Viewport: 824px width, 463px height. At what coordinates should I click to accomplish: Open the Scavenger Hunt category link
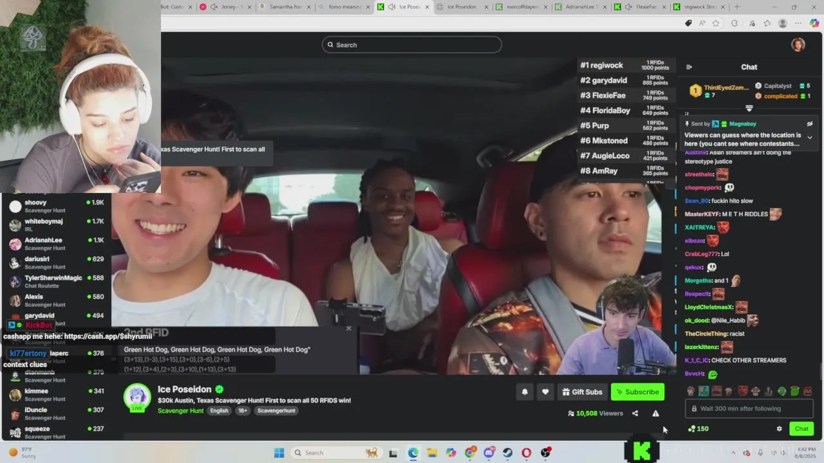[x=180, y=410]
